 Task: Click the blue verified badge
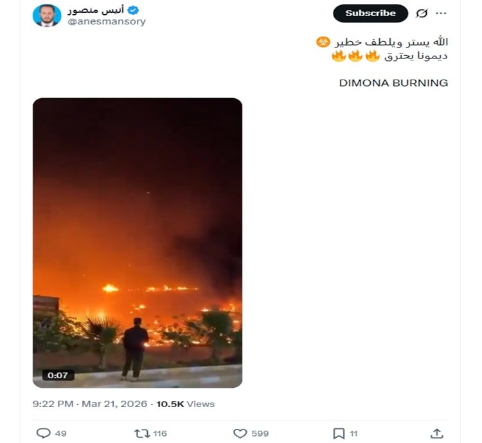pos(133,10)
